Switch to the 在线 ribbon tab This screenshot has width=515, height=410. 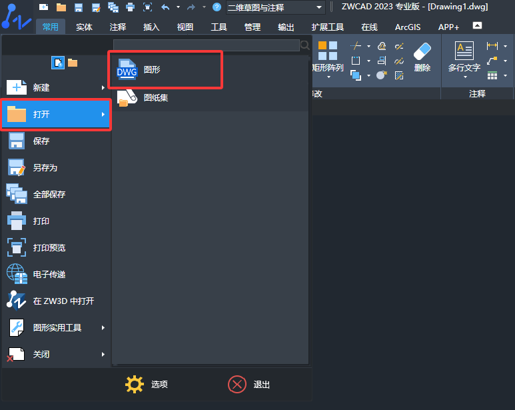point(370,27)
